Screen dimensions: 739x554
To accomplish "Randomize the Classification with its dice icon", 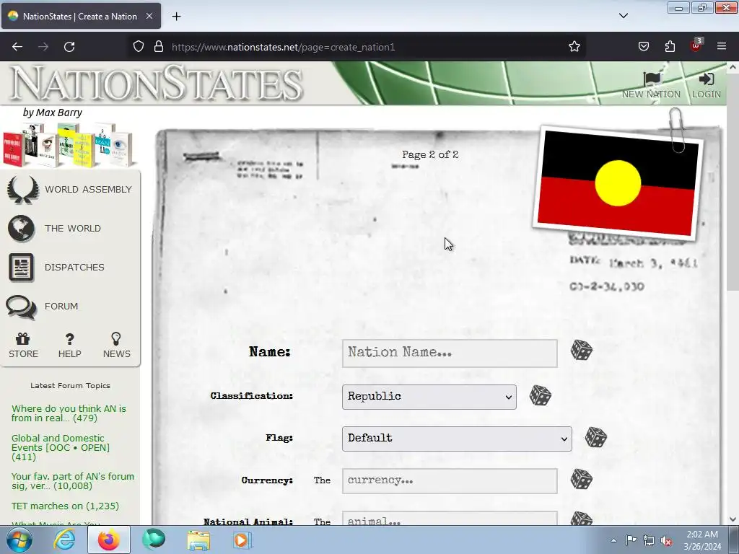I will [540, 396].
